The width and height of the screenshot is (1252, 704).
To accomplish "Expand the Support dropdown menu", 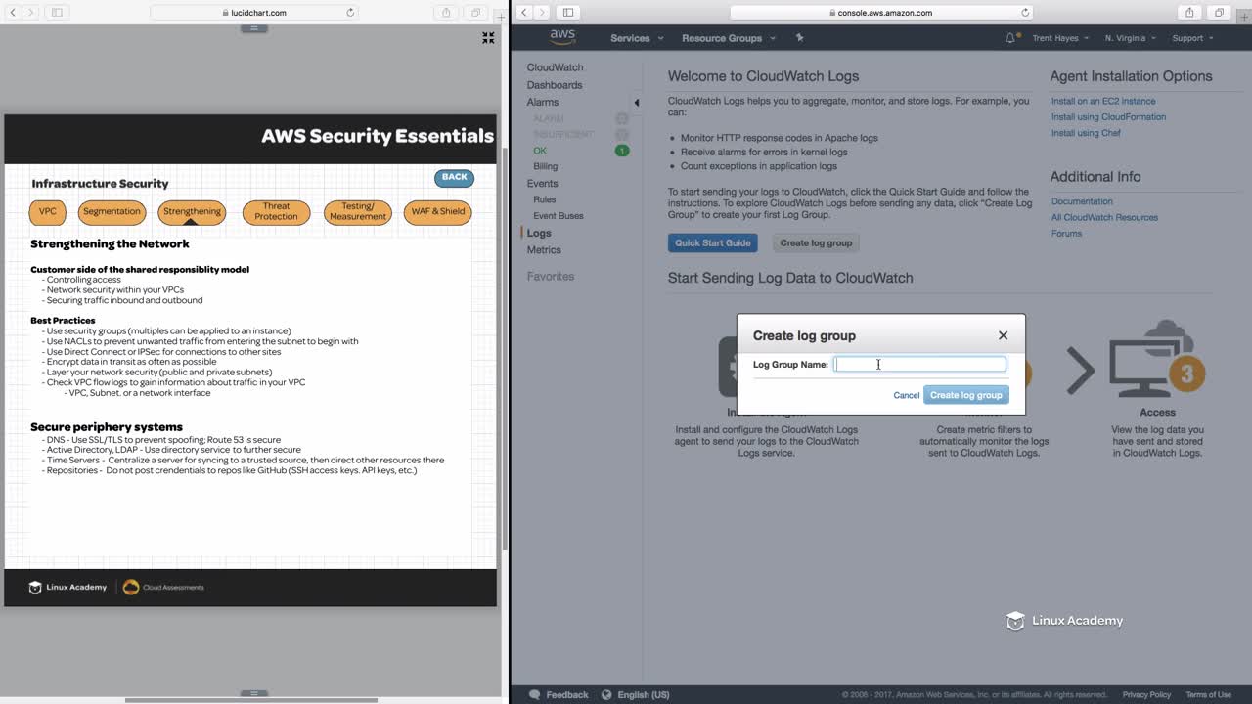I will tap(1192, 38).
